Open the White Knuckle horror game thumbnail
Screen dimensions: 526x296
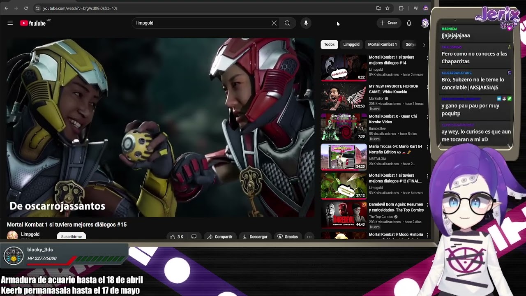(344, 97)
